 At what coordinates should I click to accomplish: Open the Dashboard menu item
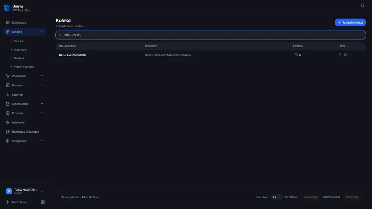pyautogui.click(x=25, y=22)
